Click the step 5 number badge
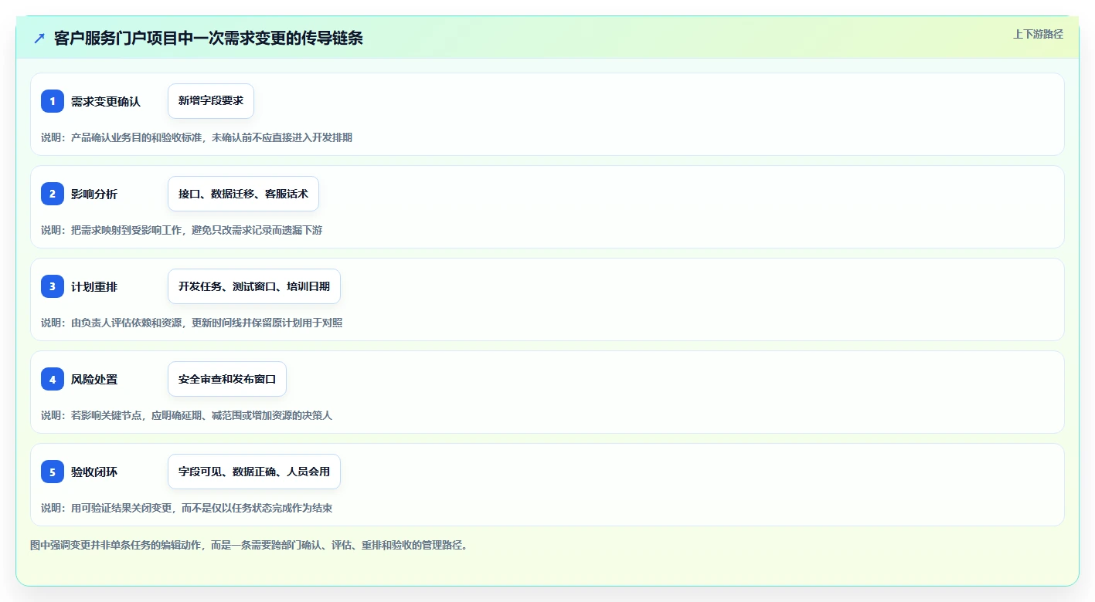 click(x=53, y=472)
